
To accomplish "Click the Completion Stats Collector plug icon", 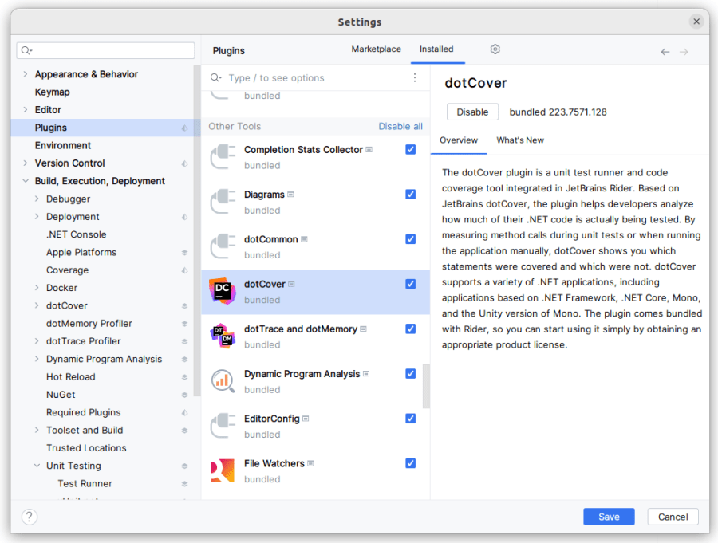I will (x=223, y=156).
